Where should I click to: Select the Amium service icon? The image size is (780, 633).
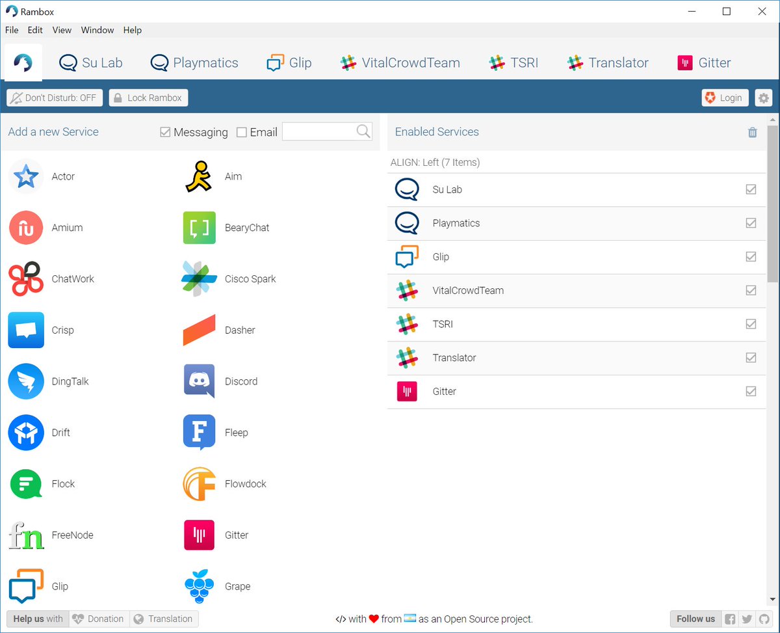[x=26, y=228]
